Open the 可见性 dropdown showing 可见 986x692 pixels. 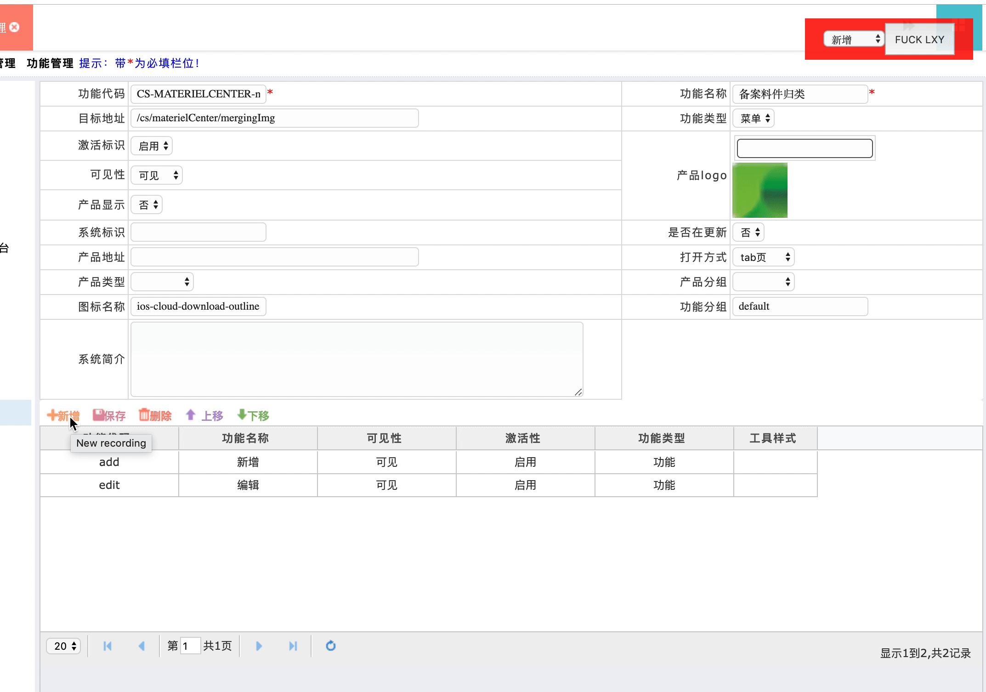(x=157, y=176)
